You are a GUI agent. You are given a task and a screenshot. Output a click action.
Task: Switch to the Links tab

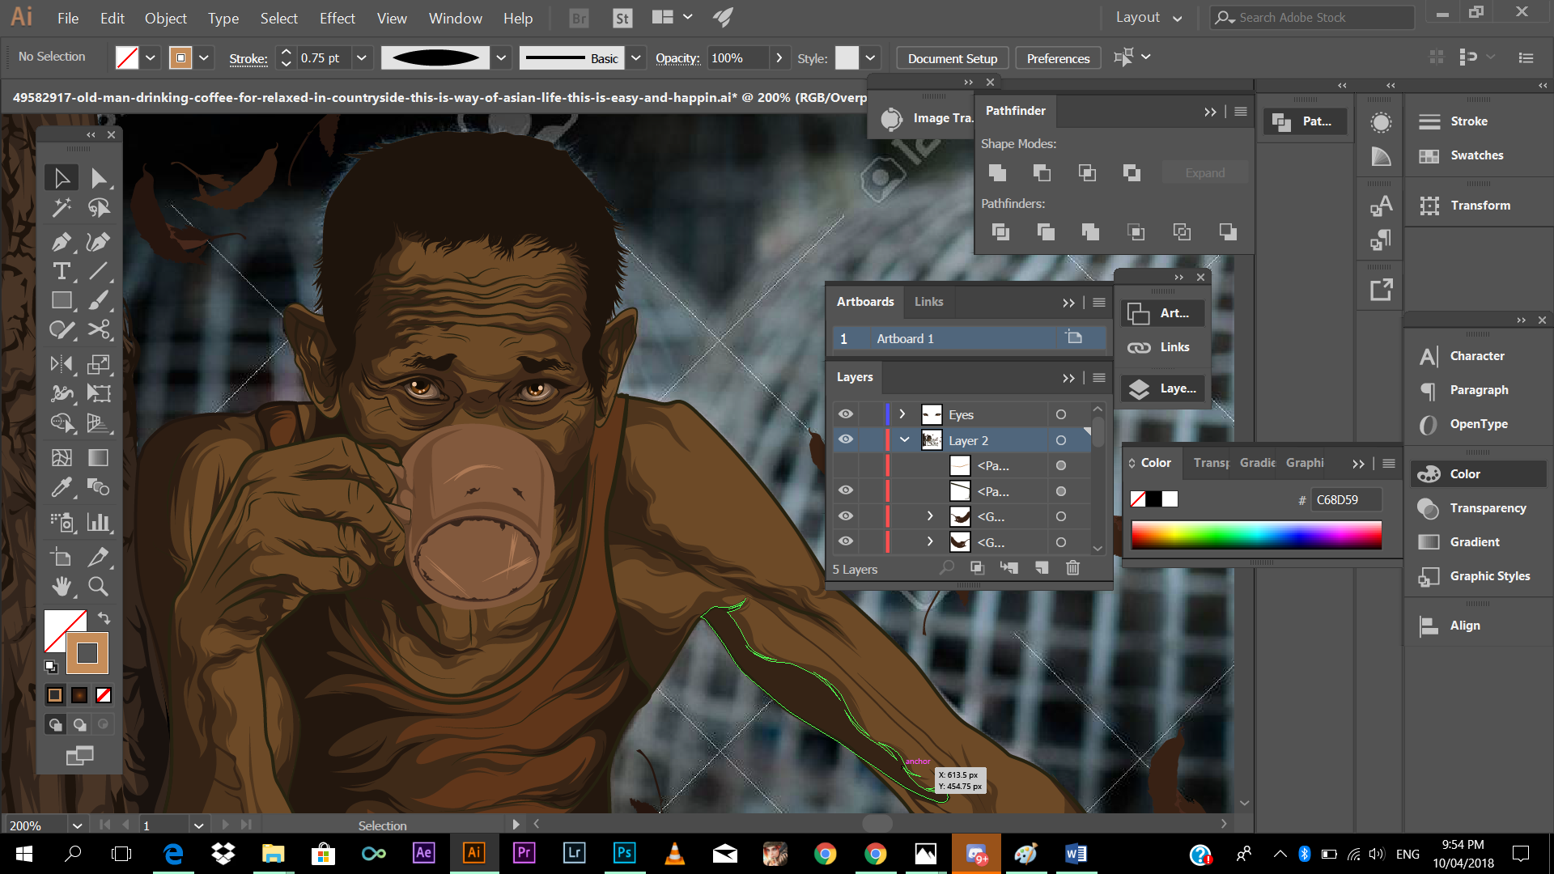coord(928,301)
